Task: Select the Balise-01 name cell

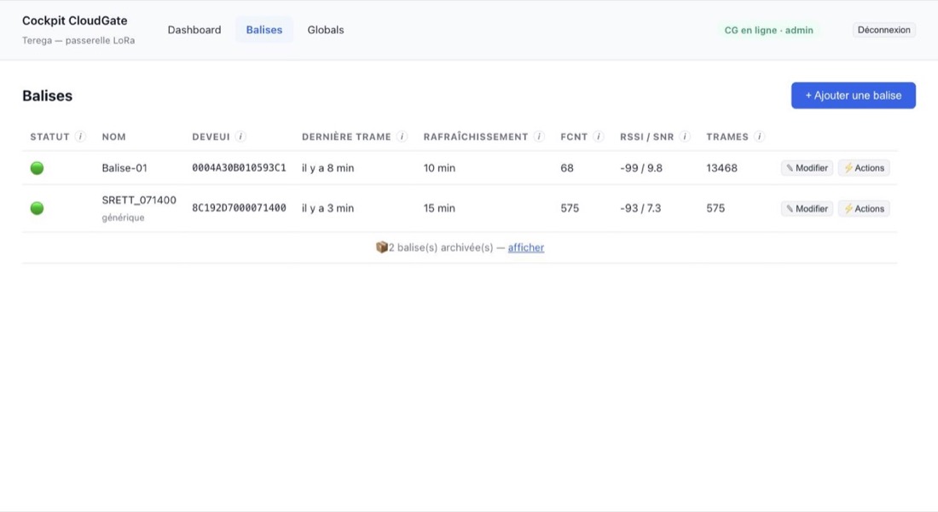Action: [124, 168]
